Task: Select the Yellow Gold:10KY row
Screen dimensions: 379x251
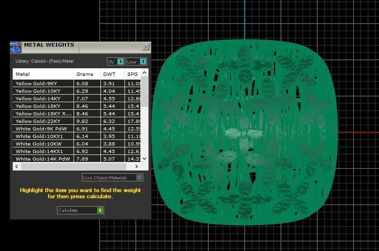Action: (77, 91)
